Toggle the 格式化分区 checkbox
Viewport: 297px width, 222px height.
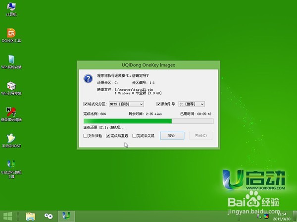click(x=85, y=104)
